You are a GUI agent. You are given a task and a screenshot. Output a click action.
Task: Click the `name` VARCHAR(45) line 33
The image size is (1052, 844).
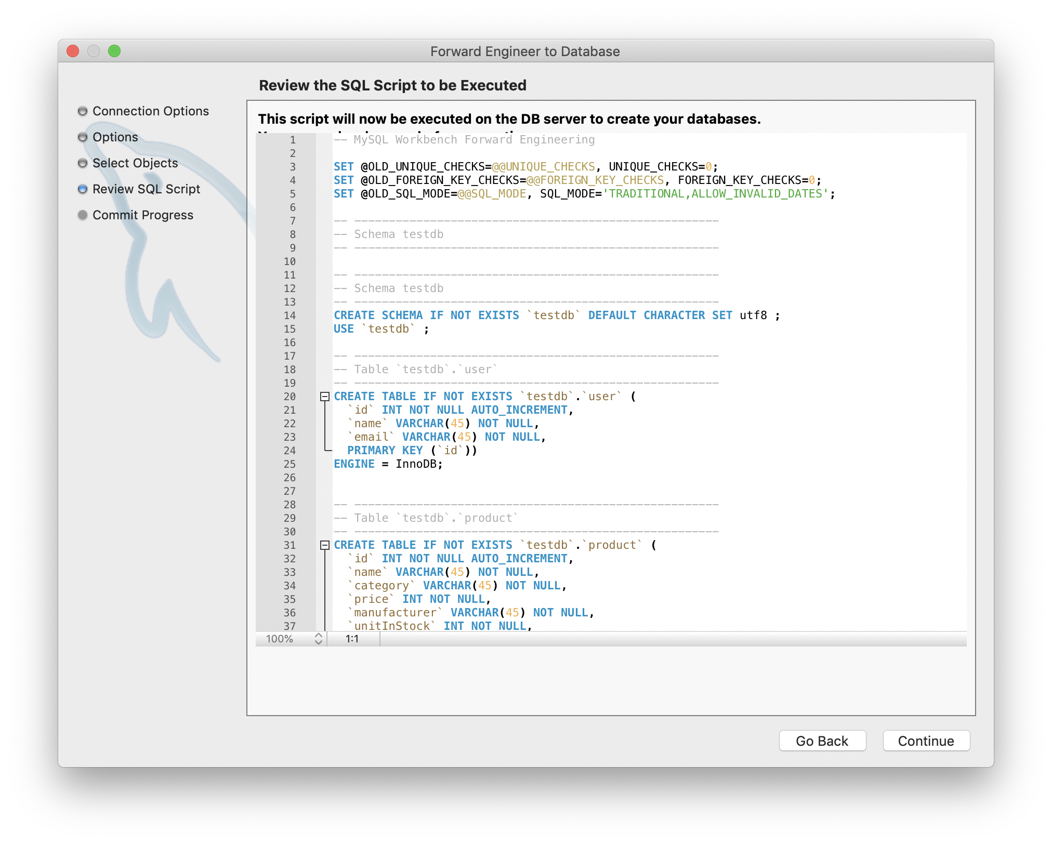[443, 572]
